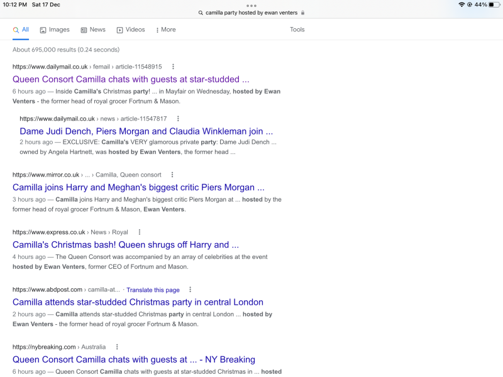This screenshot has width=503, height=377.
Task: Click the express.co.uk News Royal breadcrumb
Action: pyautogui.click(x=70, y=232)
